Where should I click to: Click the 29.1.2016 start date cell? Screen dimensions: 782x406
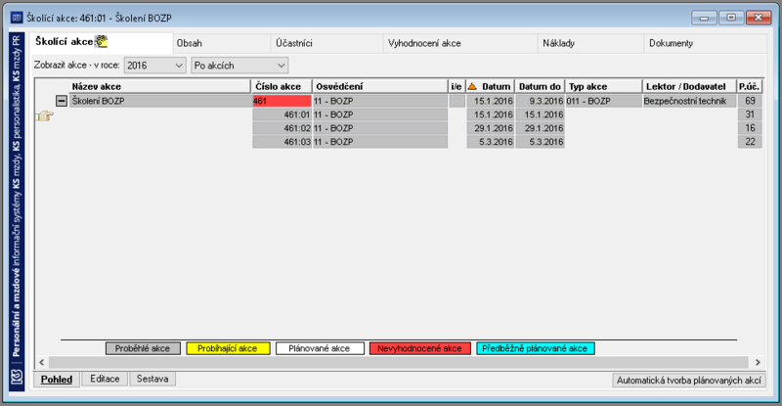[491, 128]
